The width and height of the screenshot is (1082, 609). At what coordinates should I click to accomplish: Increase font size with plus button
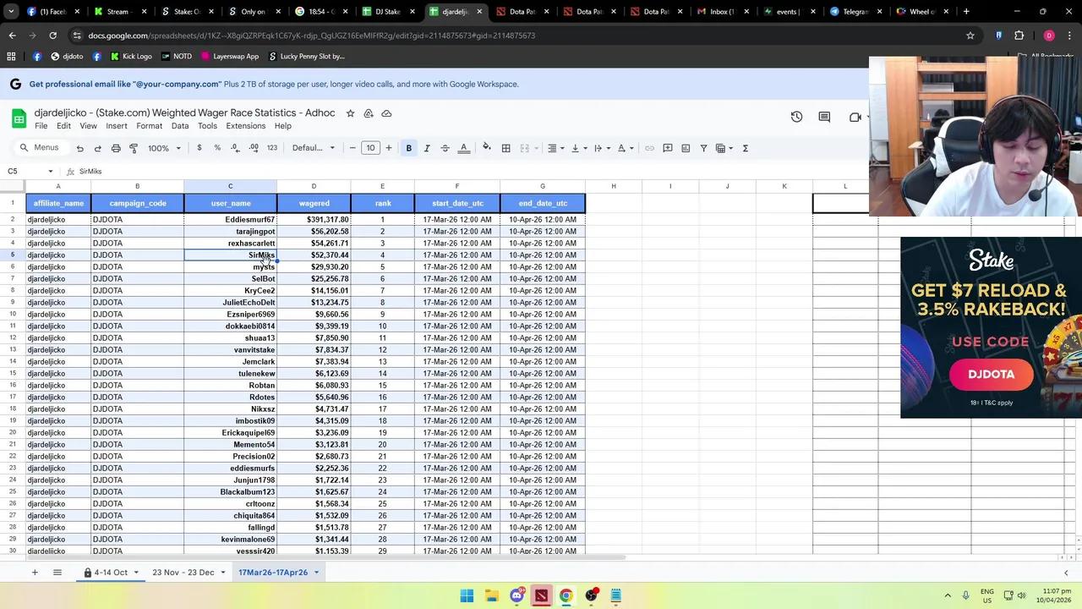click(x=389, y=148)
